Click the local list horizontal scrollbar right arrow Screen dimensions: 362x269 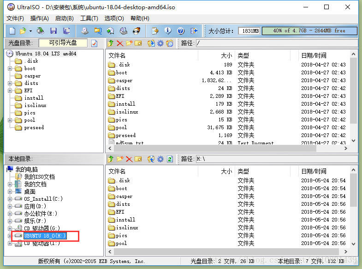[x=345, y=251]
